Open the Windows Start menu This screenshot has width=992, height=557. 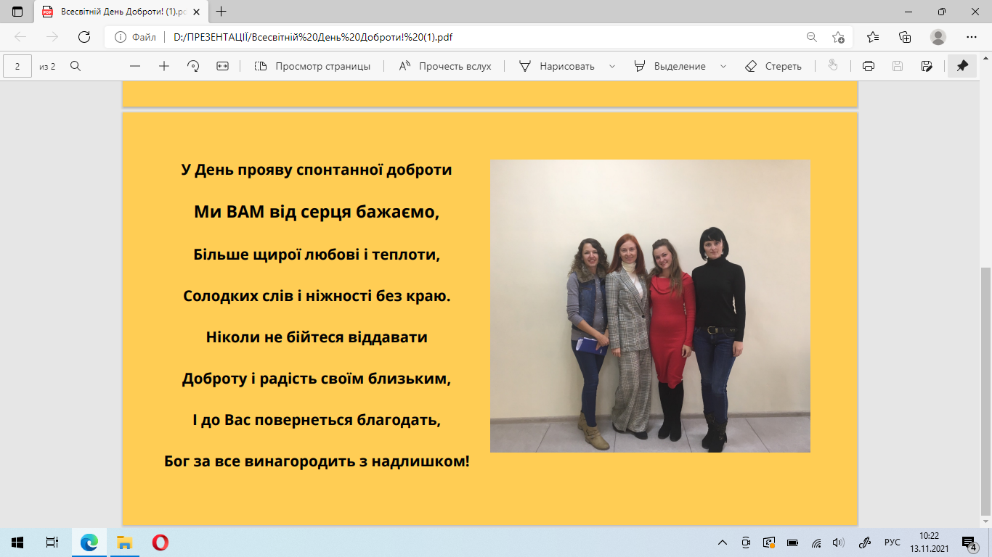(17, 542)
